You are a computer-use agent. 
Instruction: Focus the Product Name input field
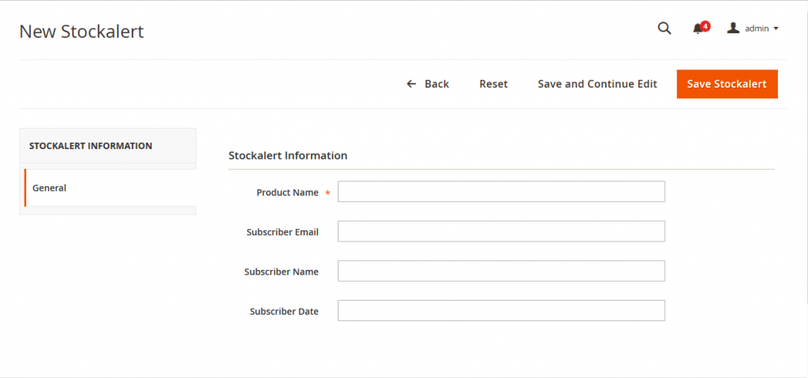501,192
